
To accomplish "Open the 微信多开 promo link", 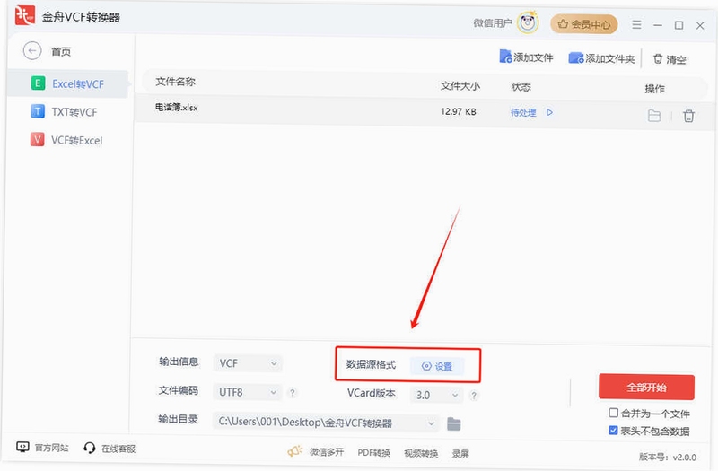I will pyautogui.click(x=327, y=452).
